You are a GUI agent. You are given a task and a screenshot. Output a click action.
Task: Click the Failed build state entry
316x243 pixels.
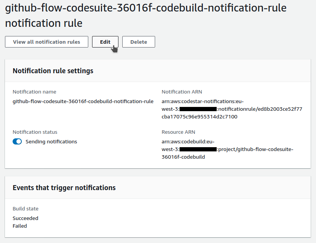(x=20, y=226)
